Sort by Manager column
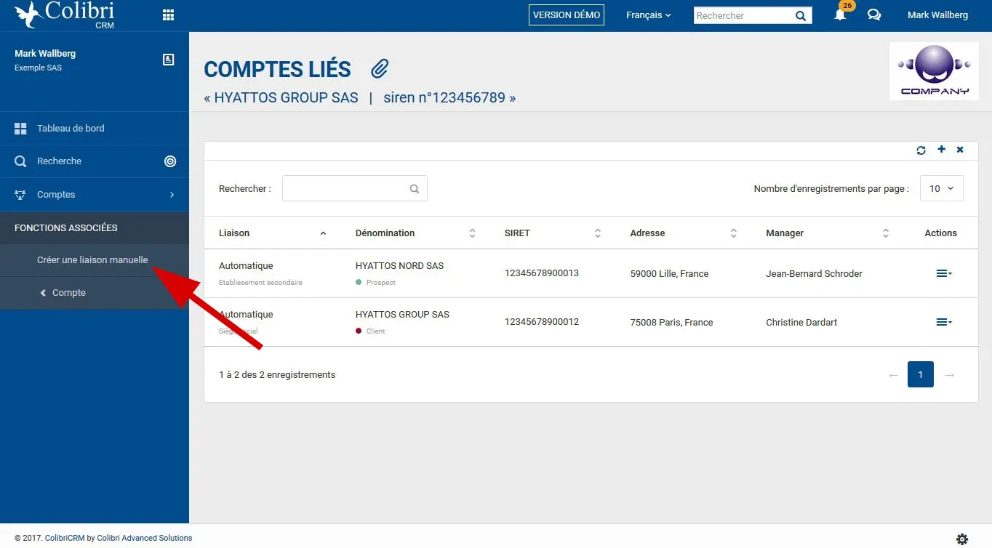Viewport: 992px width, 548px height. tap(828, 233)
